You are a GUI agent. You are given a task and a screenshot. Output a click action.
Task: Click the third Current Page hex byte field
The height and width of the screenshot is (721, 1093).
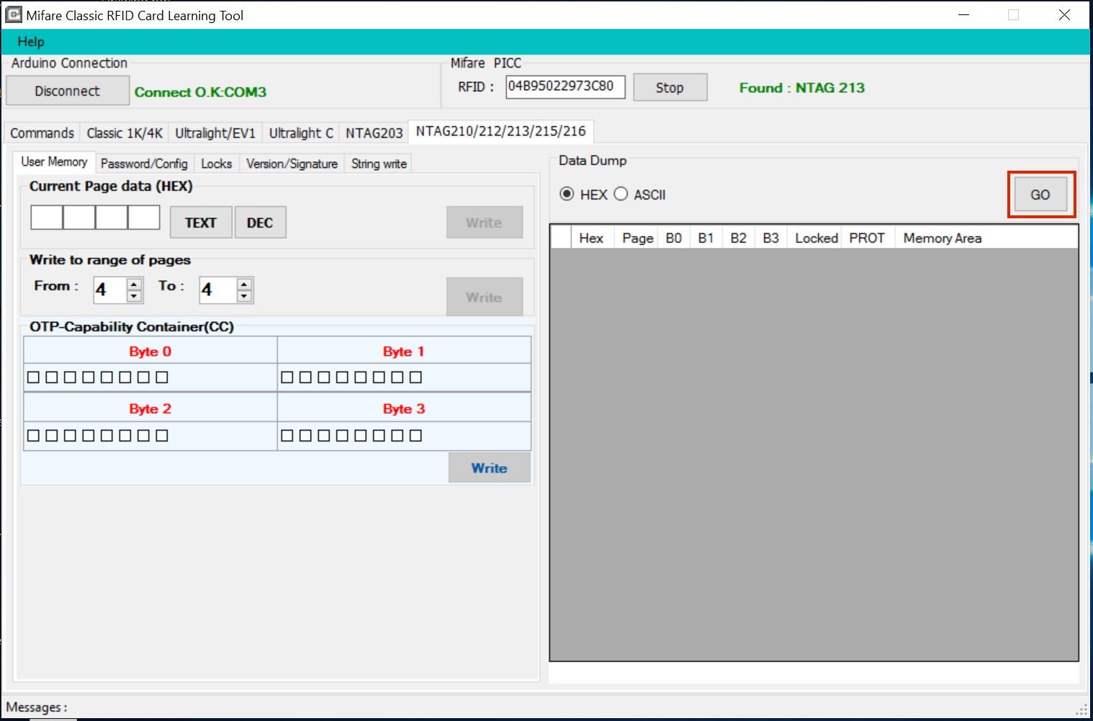point(112,217)
